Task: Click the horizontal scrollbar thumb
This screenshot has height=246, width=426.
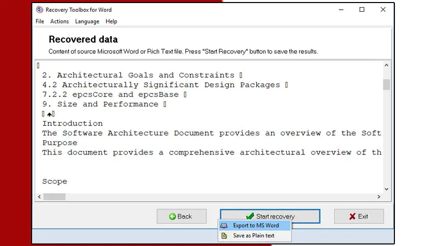Action: pos(55,197)
